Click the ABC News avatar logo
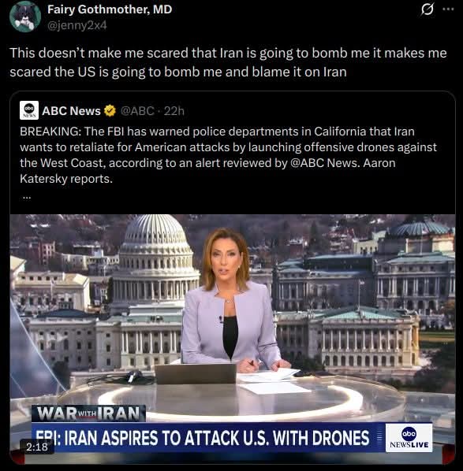Screen dimensions: 463x471 29,110
